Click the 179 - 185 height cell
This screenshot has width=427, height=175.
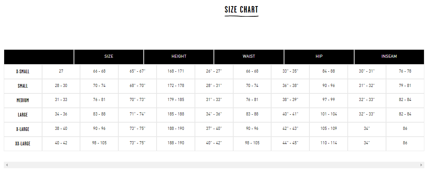click(x=176, y=100)
